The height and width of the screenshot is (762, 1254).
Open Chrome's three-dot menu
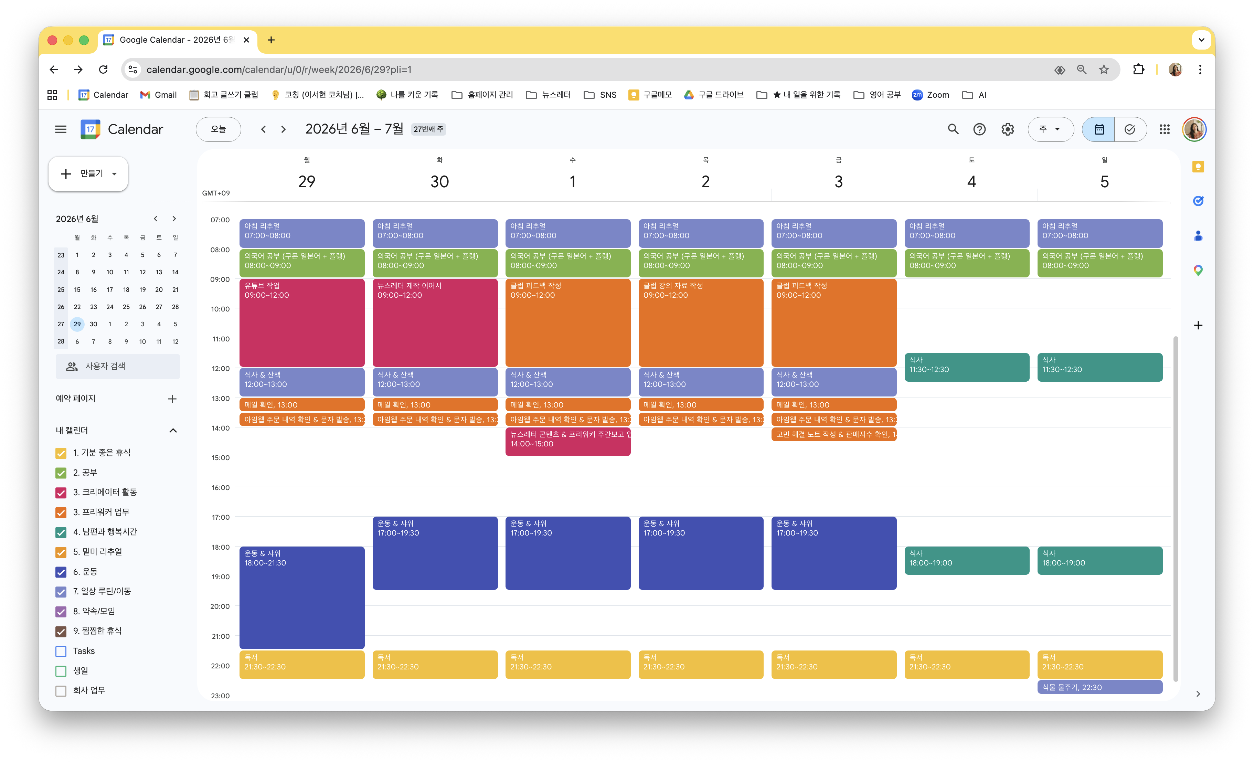click(1200, 69)
